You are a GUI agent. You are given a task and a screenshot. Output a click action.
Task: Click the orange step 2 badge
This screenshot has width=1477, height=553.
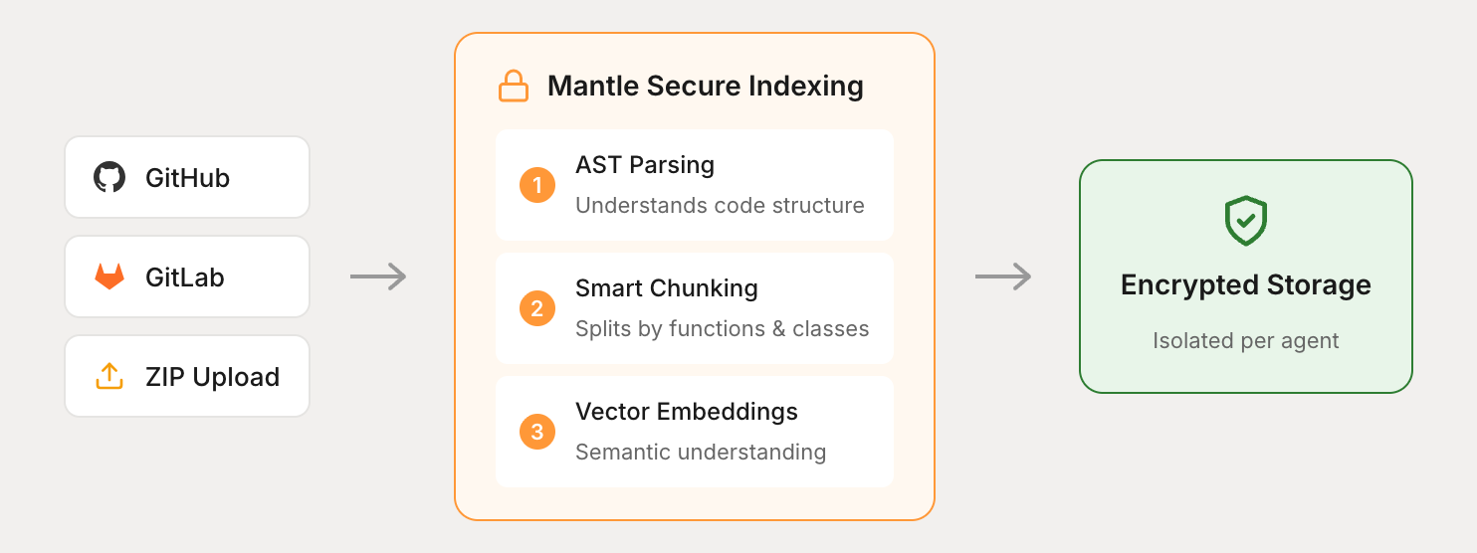[x=537, y=308]
